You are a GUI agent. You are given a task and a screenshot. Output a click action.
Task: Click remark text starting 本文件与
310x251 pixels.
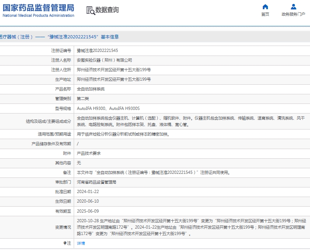click(x=154, y=173)
